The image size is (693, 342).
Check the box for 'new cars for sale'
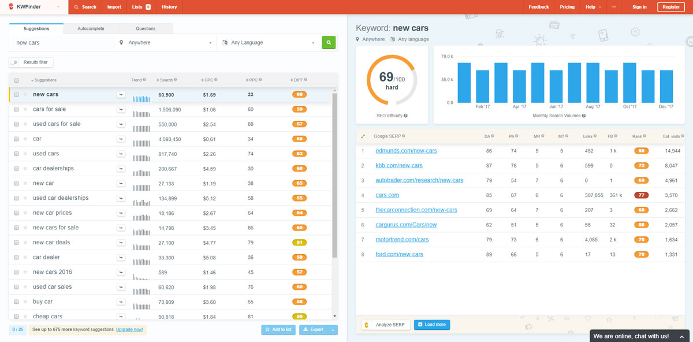(16, 228)
